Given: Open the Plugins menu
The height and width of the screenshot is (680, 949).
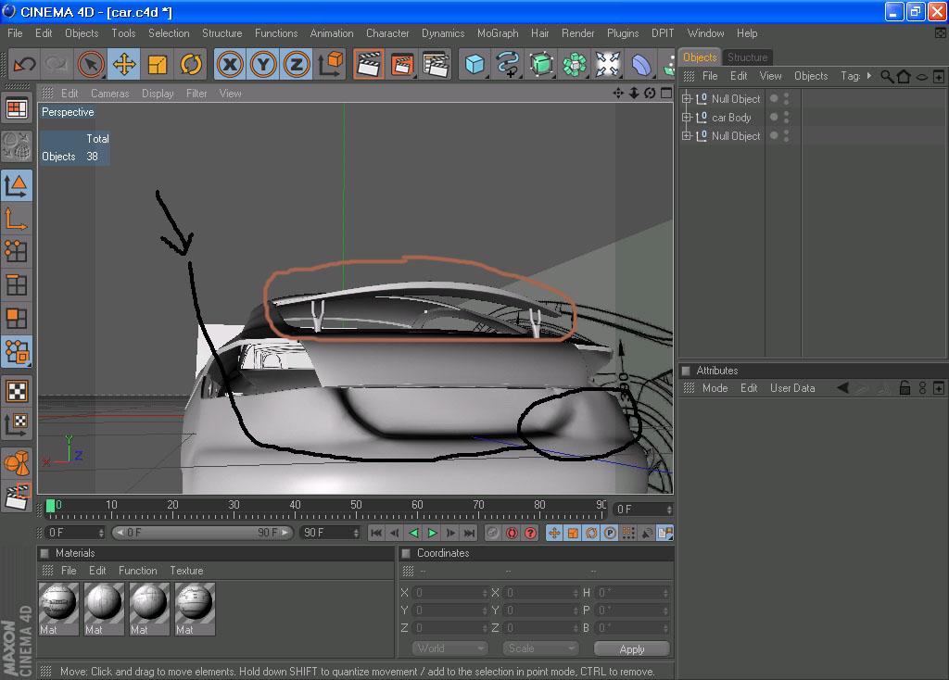Looking at the screenshot, I should [623, 33].
